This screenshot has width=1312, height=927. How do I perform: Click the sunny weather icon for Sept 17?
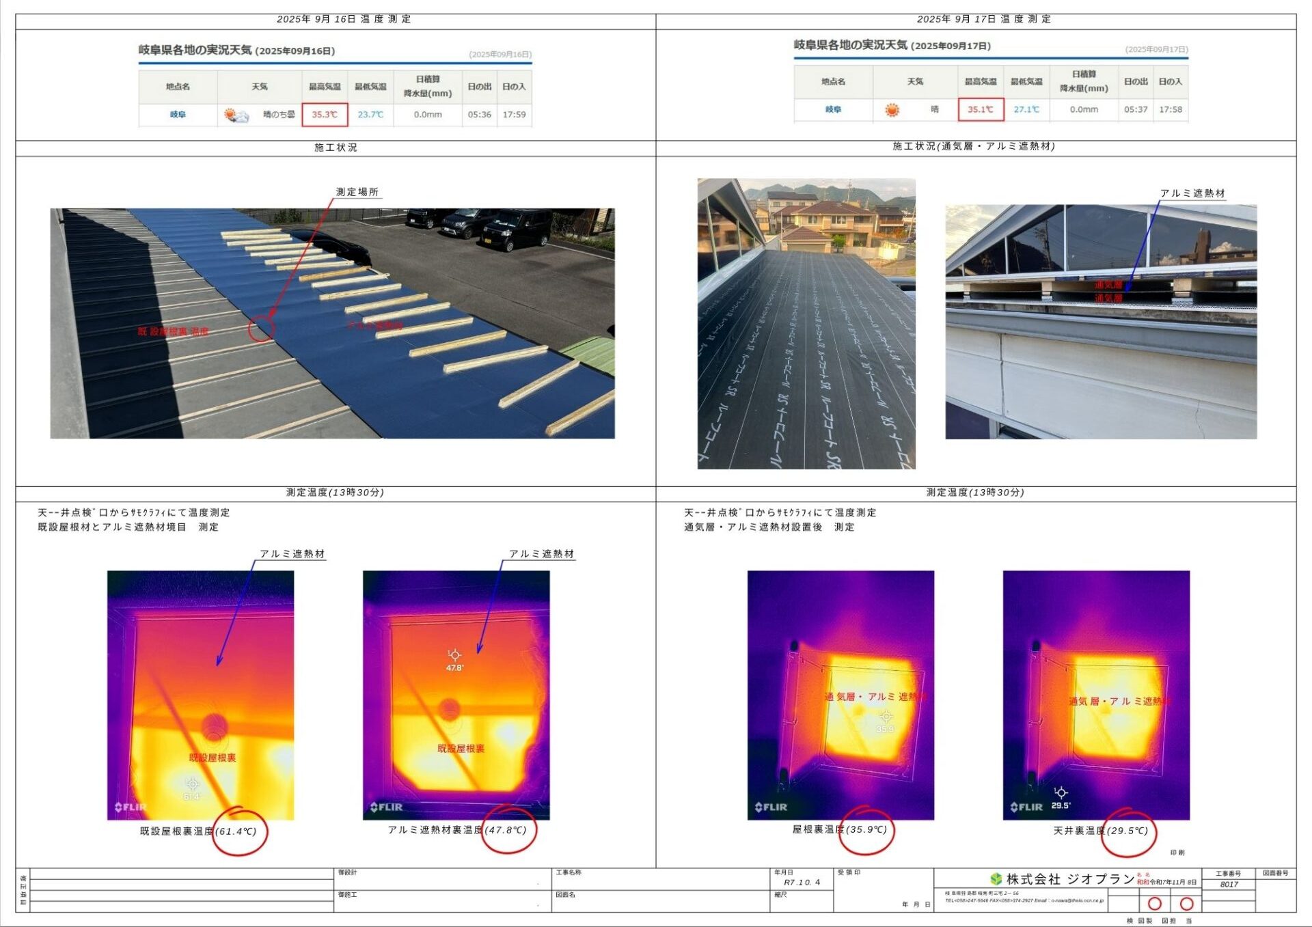(x=892, y=109)
